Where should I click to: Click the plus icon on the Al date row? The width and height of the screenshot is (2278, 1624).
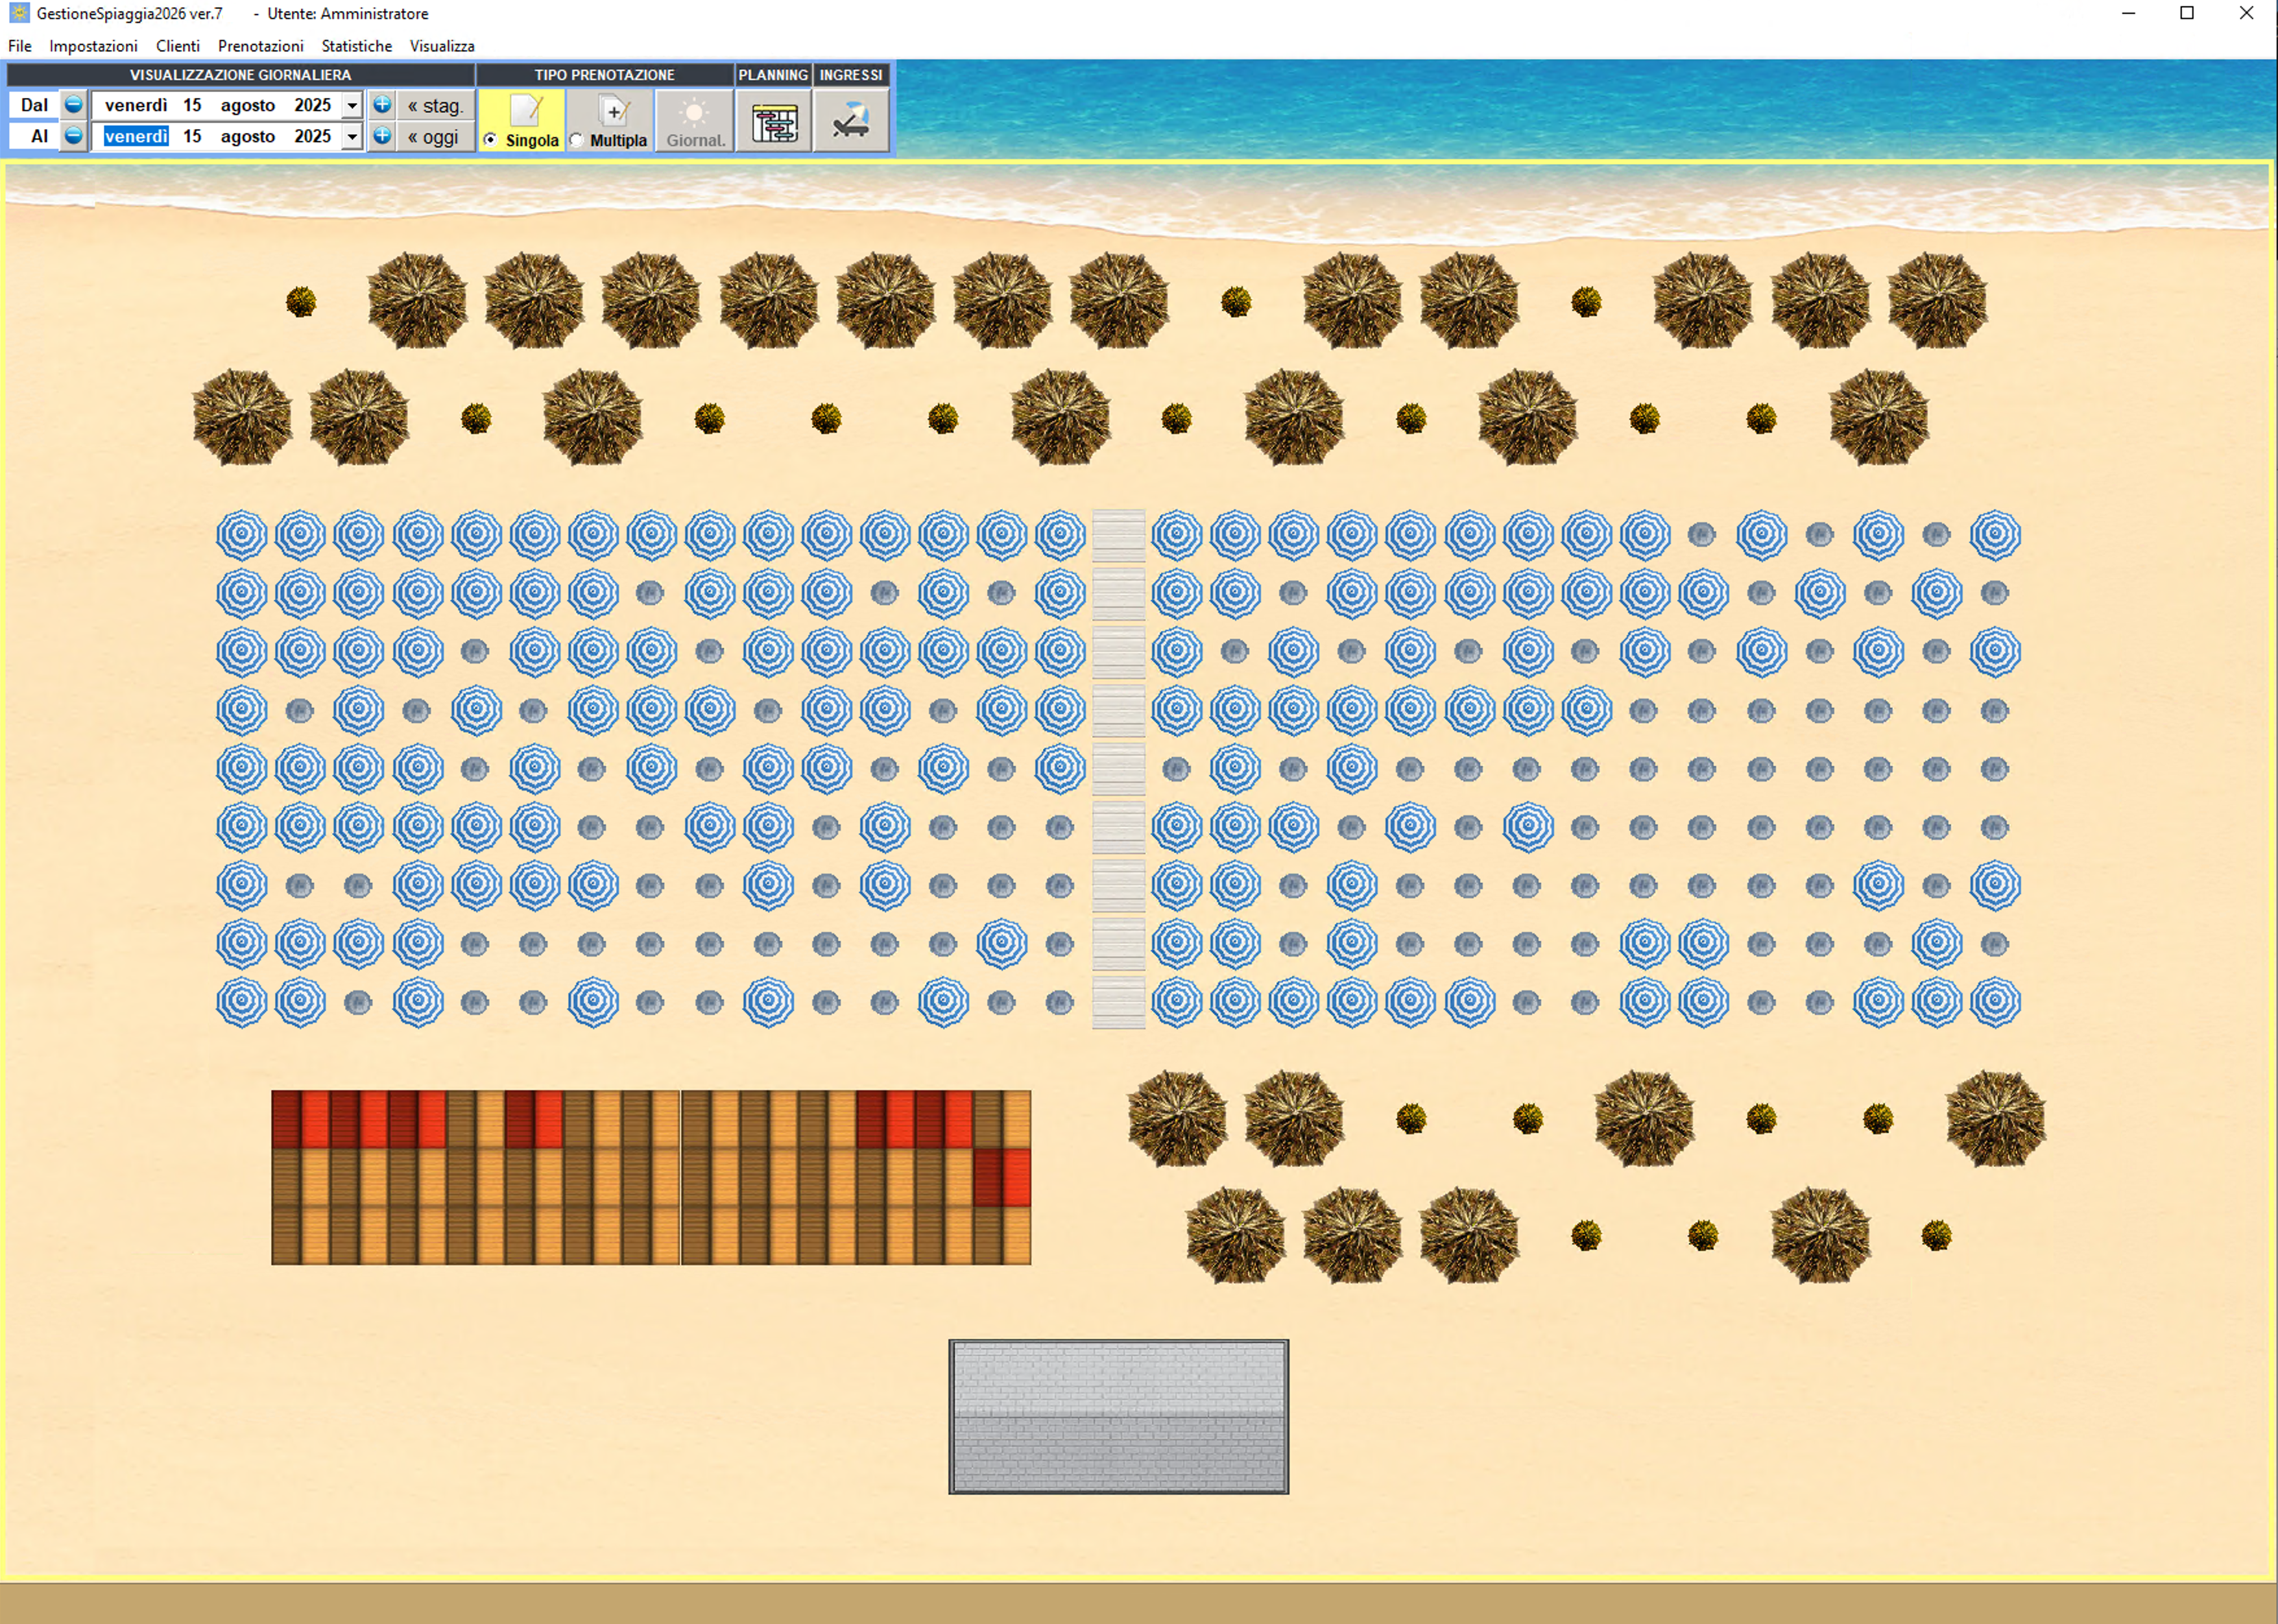[382, 135]
